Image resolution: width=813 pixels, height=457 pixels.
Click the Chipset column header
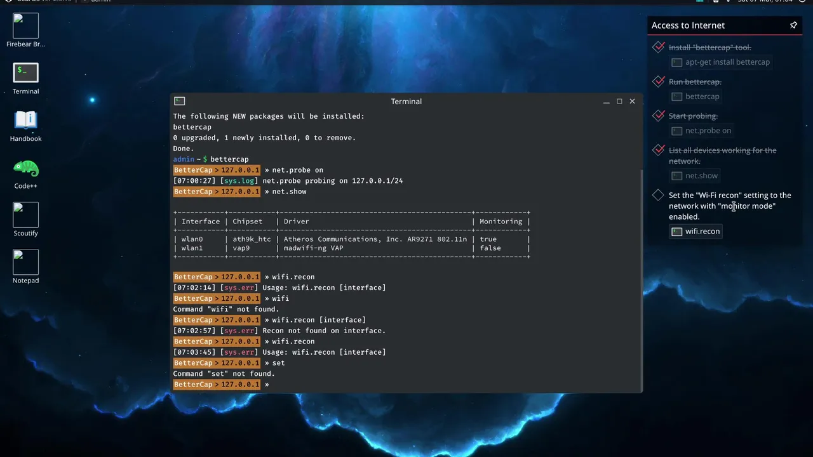(x=248, y=222)
